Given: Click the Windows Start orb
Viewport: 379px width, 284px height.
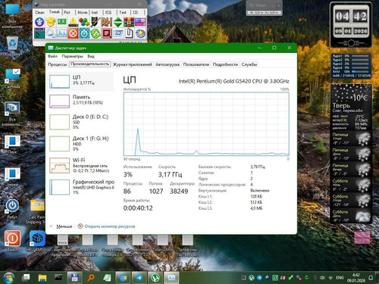Looking at the screenshot, I should point(8,278).
